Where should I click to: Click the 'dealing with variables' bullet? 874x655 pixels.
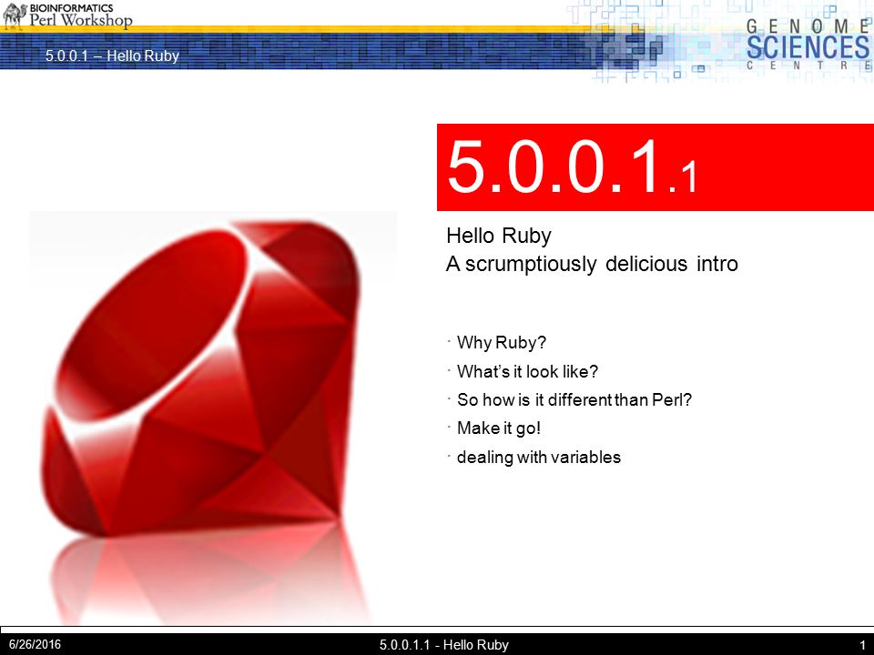tap(538, 457)
